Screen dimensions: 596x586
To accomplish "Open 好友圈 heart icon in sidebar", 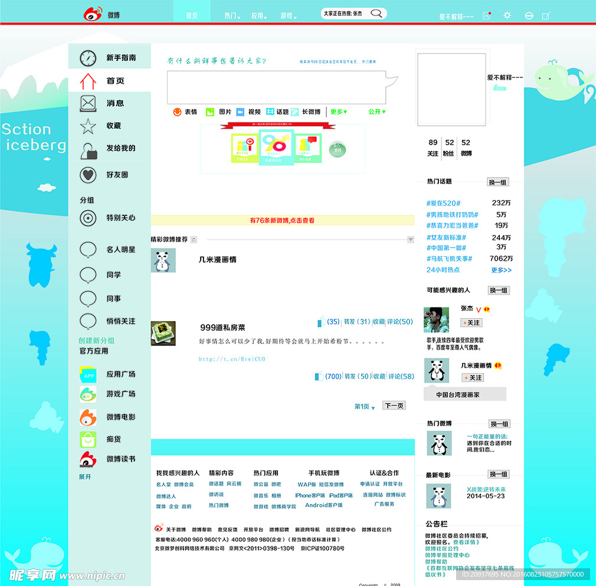I will (88, 175).
